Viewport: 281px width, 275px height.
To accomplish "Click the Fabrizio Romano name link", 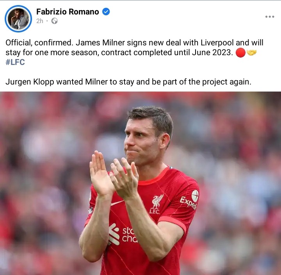I will coord(68,12).
